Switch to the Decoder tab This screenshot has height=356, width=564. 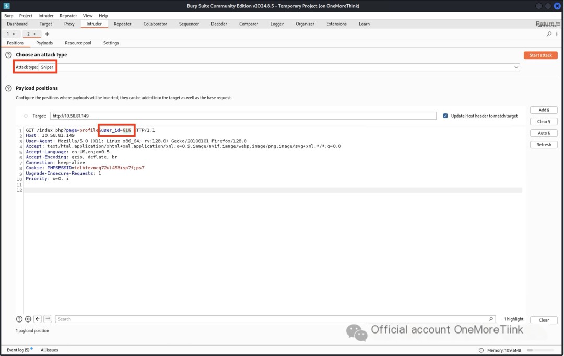(219, 24)
